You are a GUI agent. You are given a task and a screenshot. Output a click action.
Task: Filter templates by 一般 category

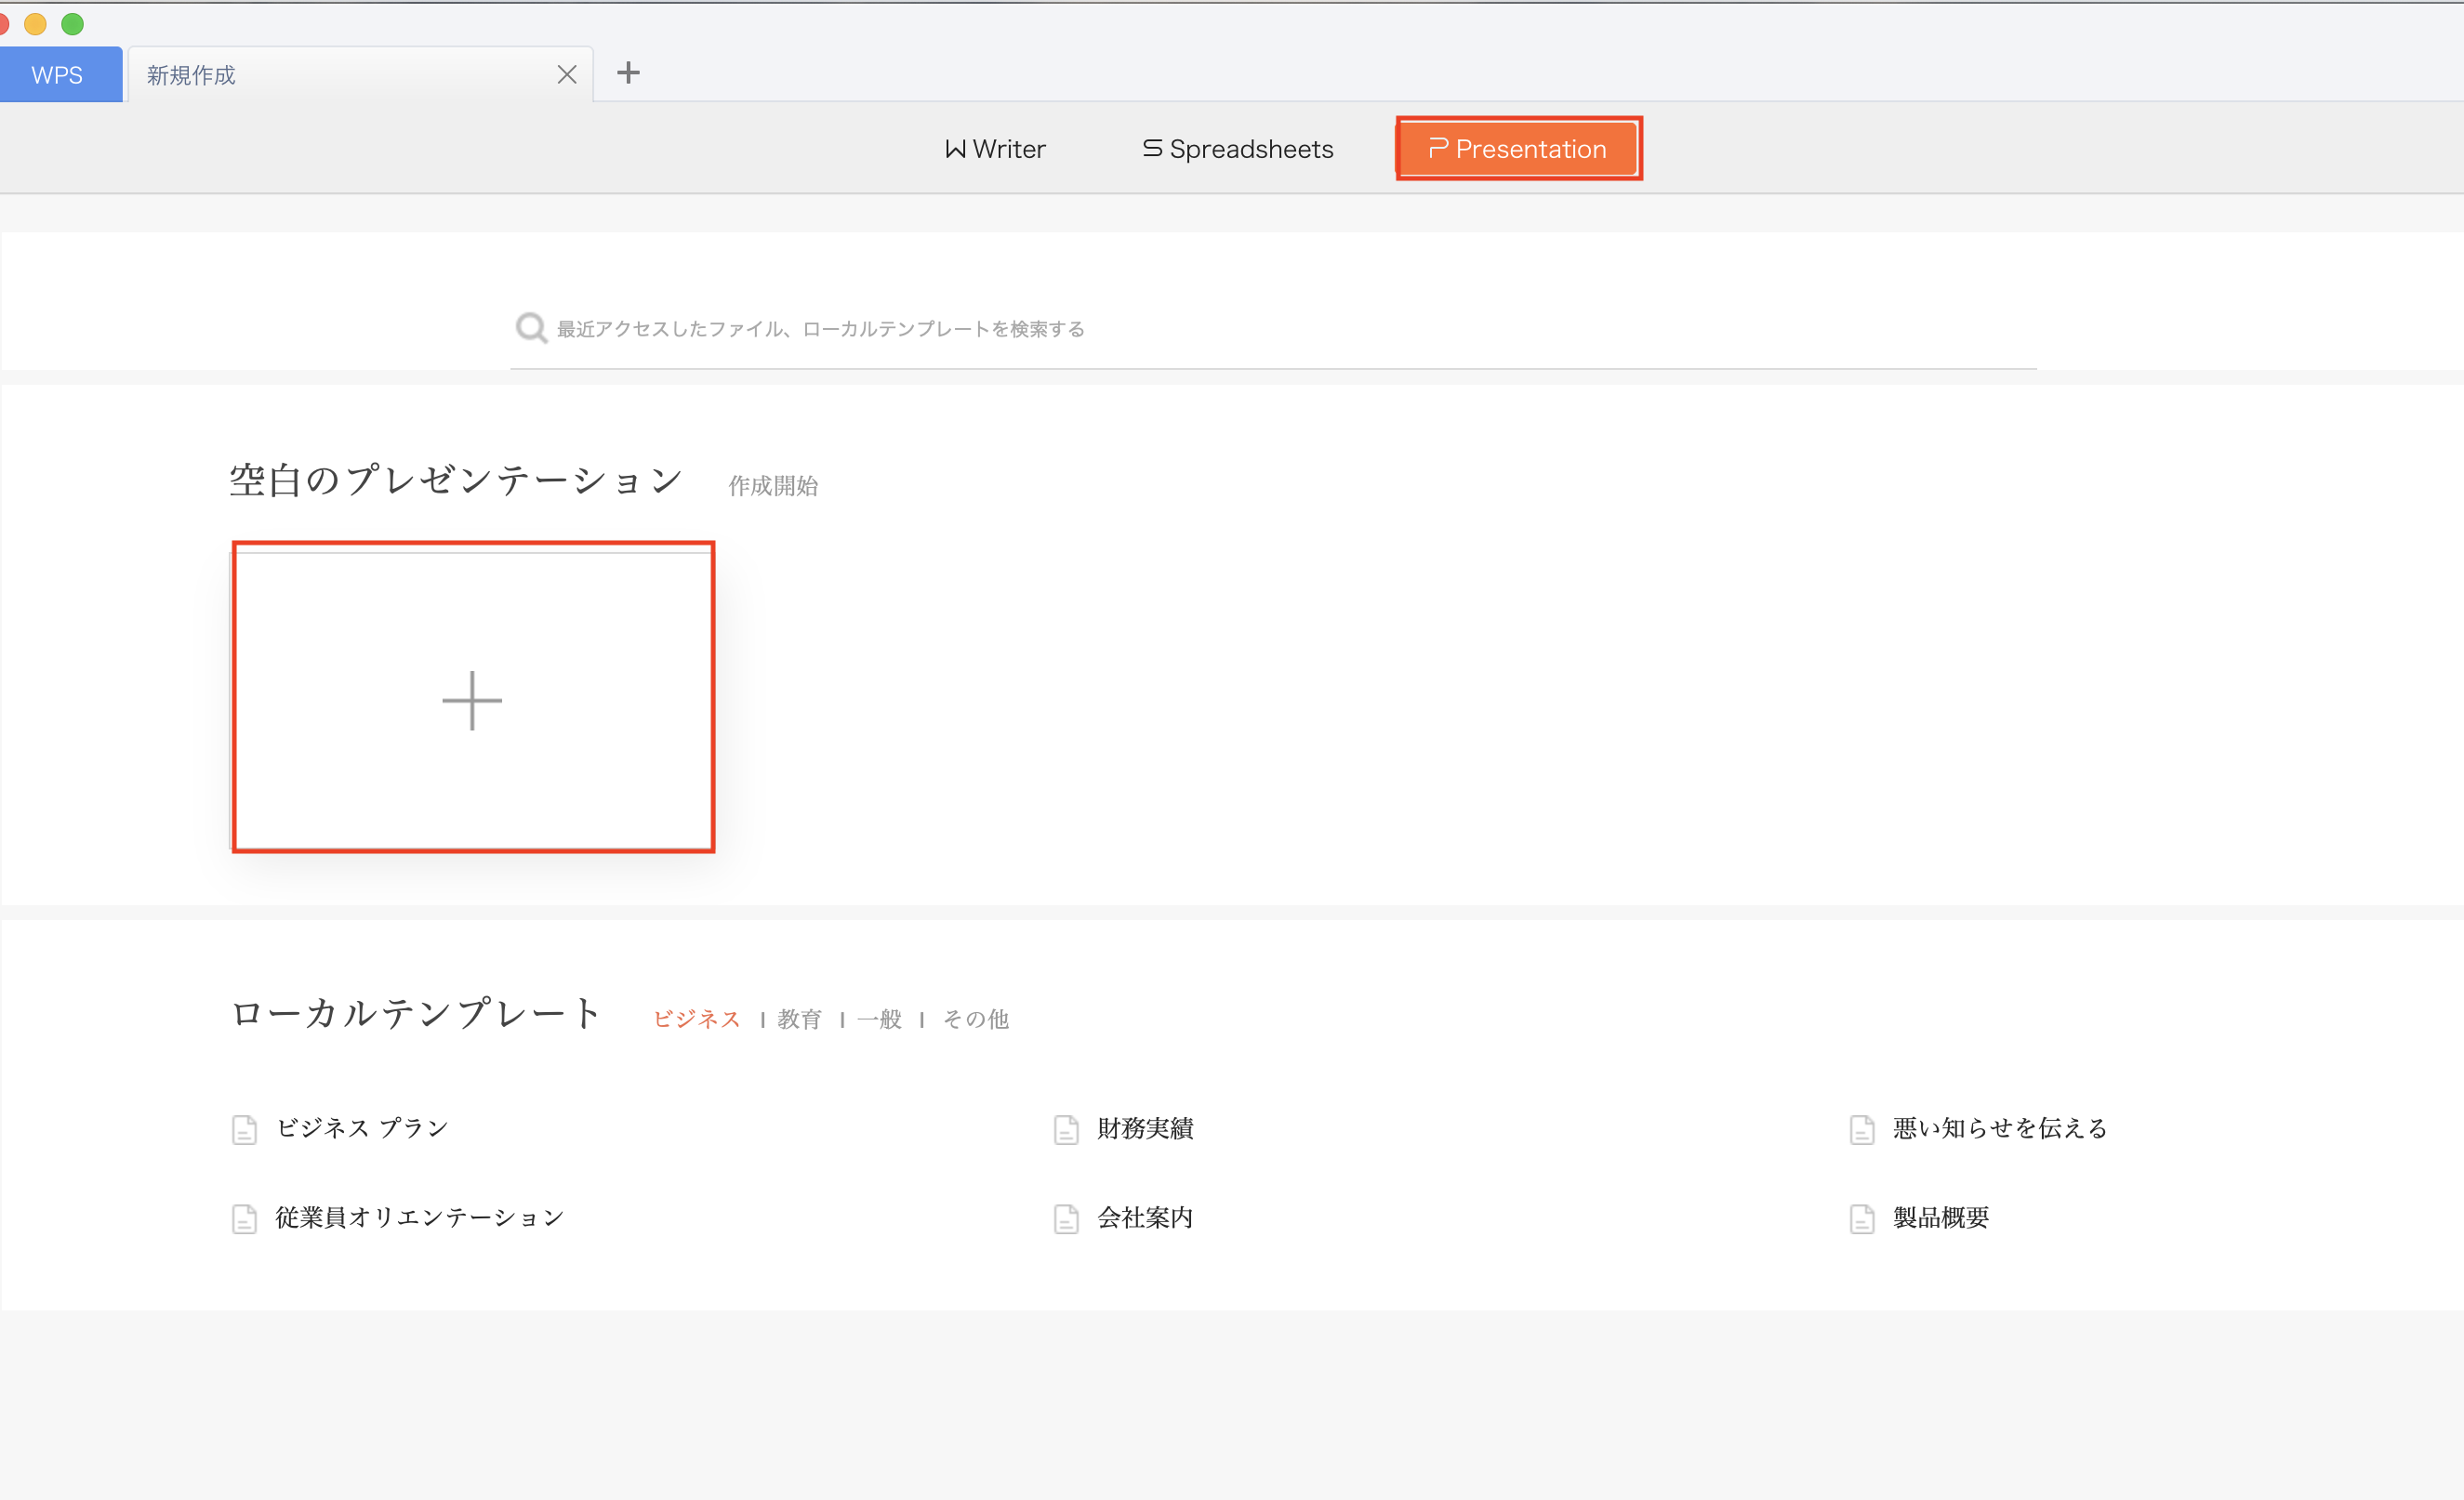pos(879,1018)
